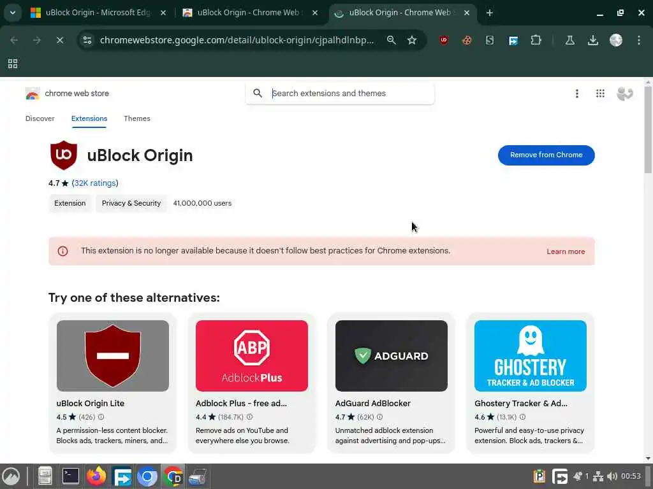Launch Firefox from the taskbar

click(96, 476)
